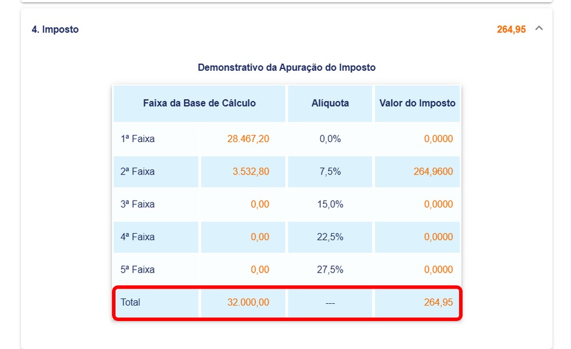Click the Total row label
571x349 pixels.
(x=131, y=302)
